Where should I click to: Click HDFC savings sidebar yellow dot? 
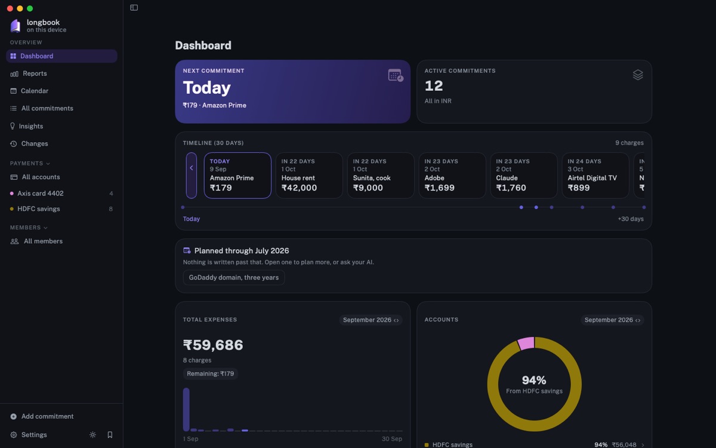12,209
